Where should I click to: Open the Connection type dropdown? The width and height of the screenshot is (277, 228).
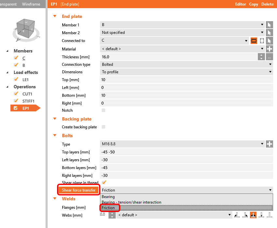pos(186,64)
